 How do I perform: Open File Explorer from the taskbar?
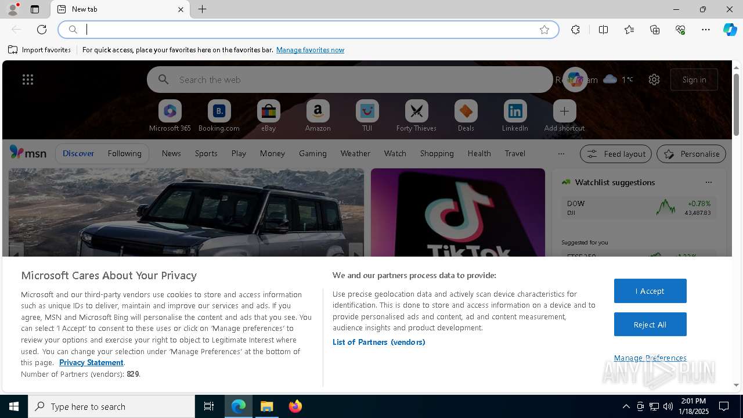coord(267,406)
